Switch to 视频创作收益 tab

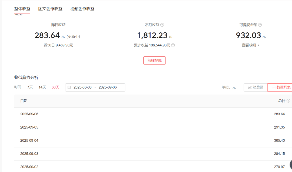coord(82,9)
